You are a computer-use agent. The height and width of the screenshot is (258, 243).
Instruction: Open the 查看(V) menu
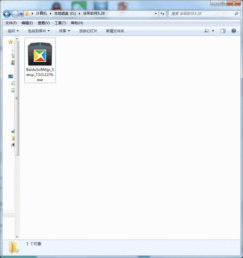(44, 23)
